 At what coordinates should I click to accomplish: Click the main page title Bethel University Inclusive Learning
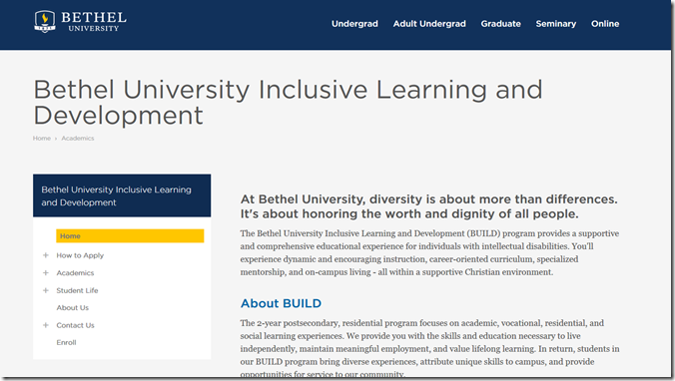tap(288, 103)
